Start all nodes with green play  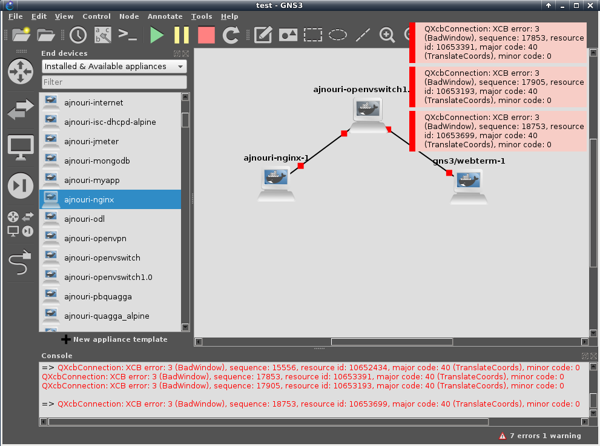(x=156, y=35)
